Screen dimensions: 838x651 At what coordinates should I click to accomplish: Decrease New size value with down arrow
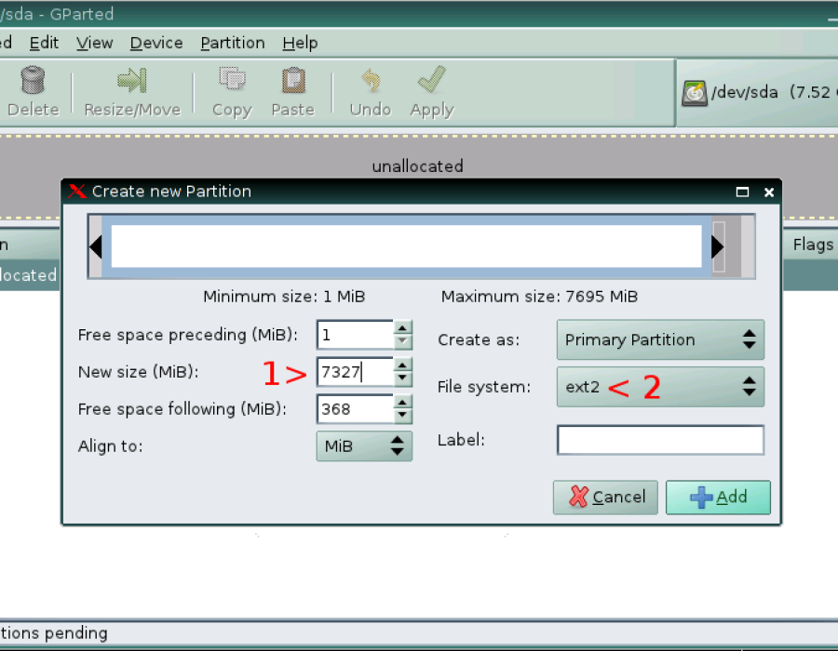402,379
